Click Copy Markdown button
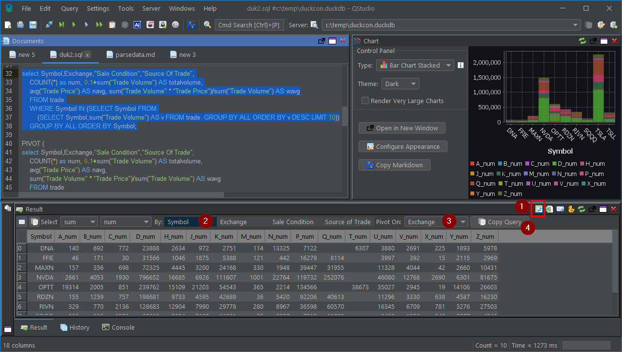This screenshot has height=352, width=622. coord(394,165)
